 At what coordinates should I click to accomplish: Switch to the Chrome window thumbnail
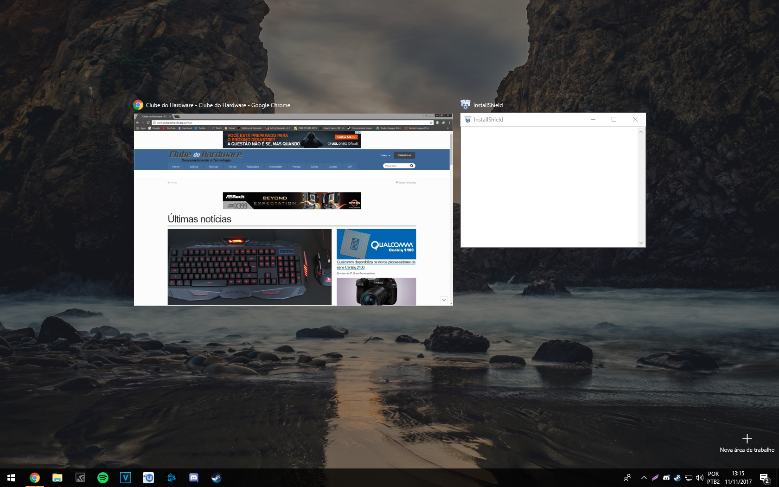(294, 209)
